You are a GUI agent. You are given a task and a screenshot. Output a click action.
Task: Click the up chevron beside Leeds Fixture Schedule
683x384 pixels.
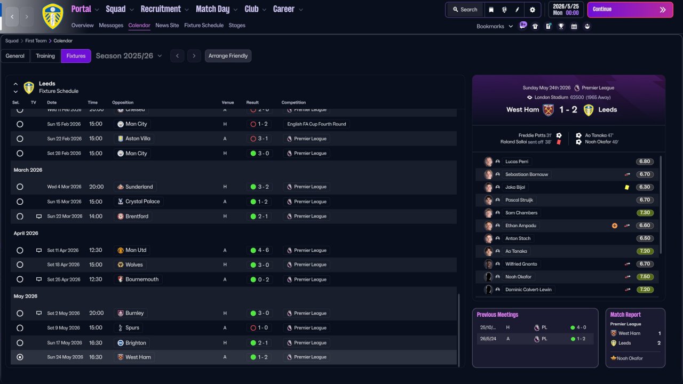click(15, 84)
